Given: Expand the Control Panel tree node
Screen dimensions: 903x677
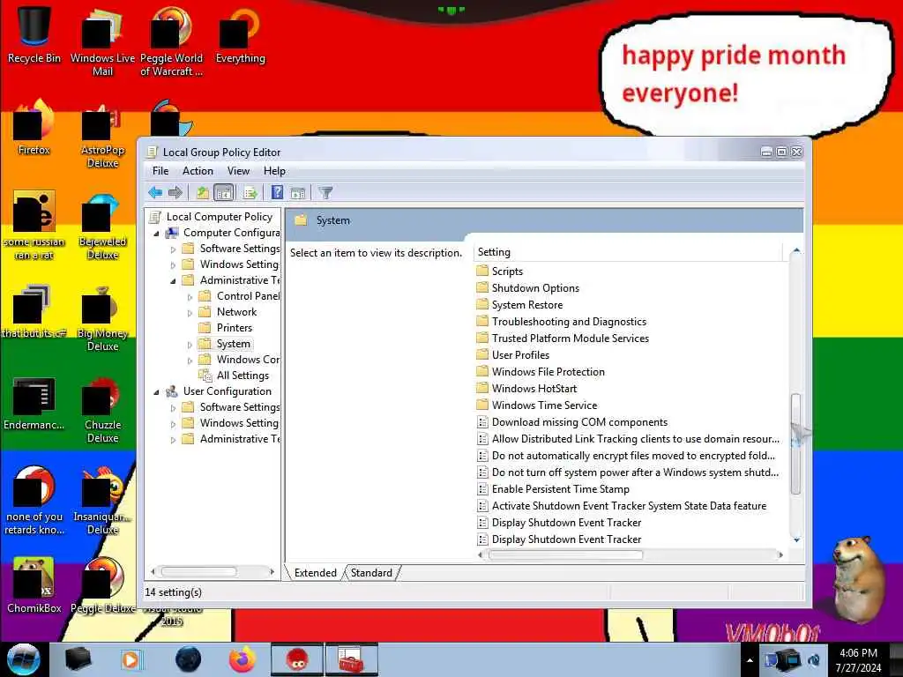Looking at the screenshot, I should tap(190, 297).
